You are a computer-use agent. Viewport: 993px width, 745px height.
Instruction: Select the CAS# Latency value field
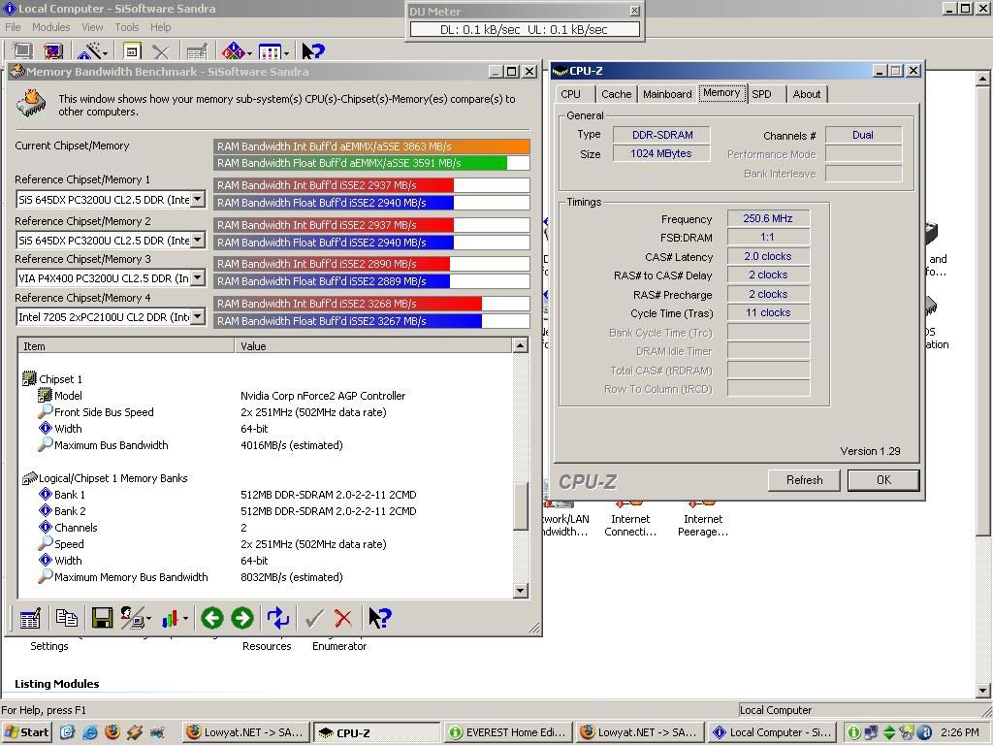[766, 256]
